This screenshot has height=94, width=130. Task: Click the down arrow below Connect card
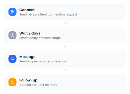tap(65, 23)
